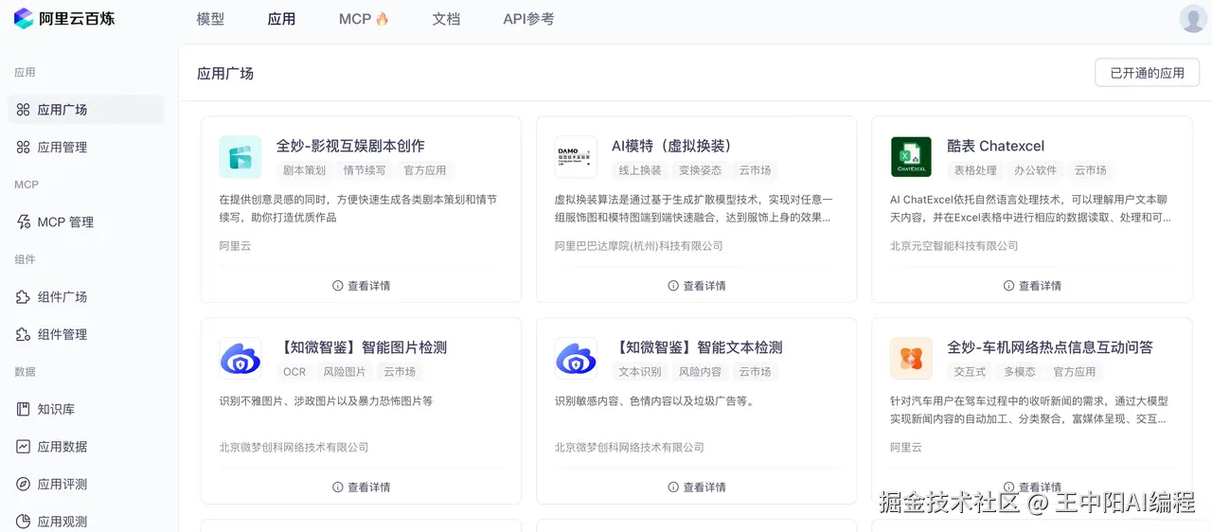
Task: Click the 办公软件 tag
Action: click(x=1035, y=170)
